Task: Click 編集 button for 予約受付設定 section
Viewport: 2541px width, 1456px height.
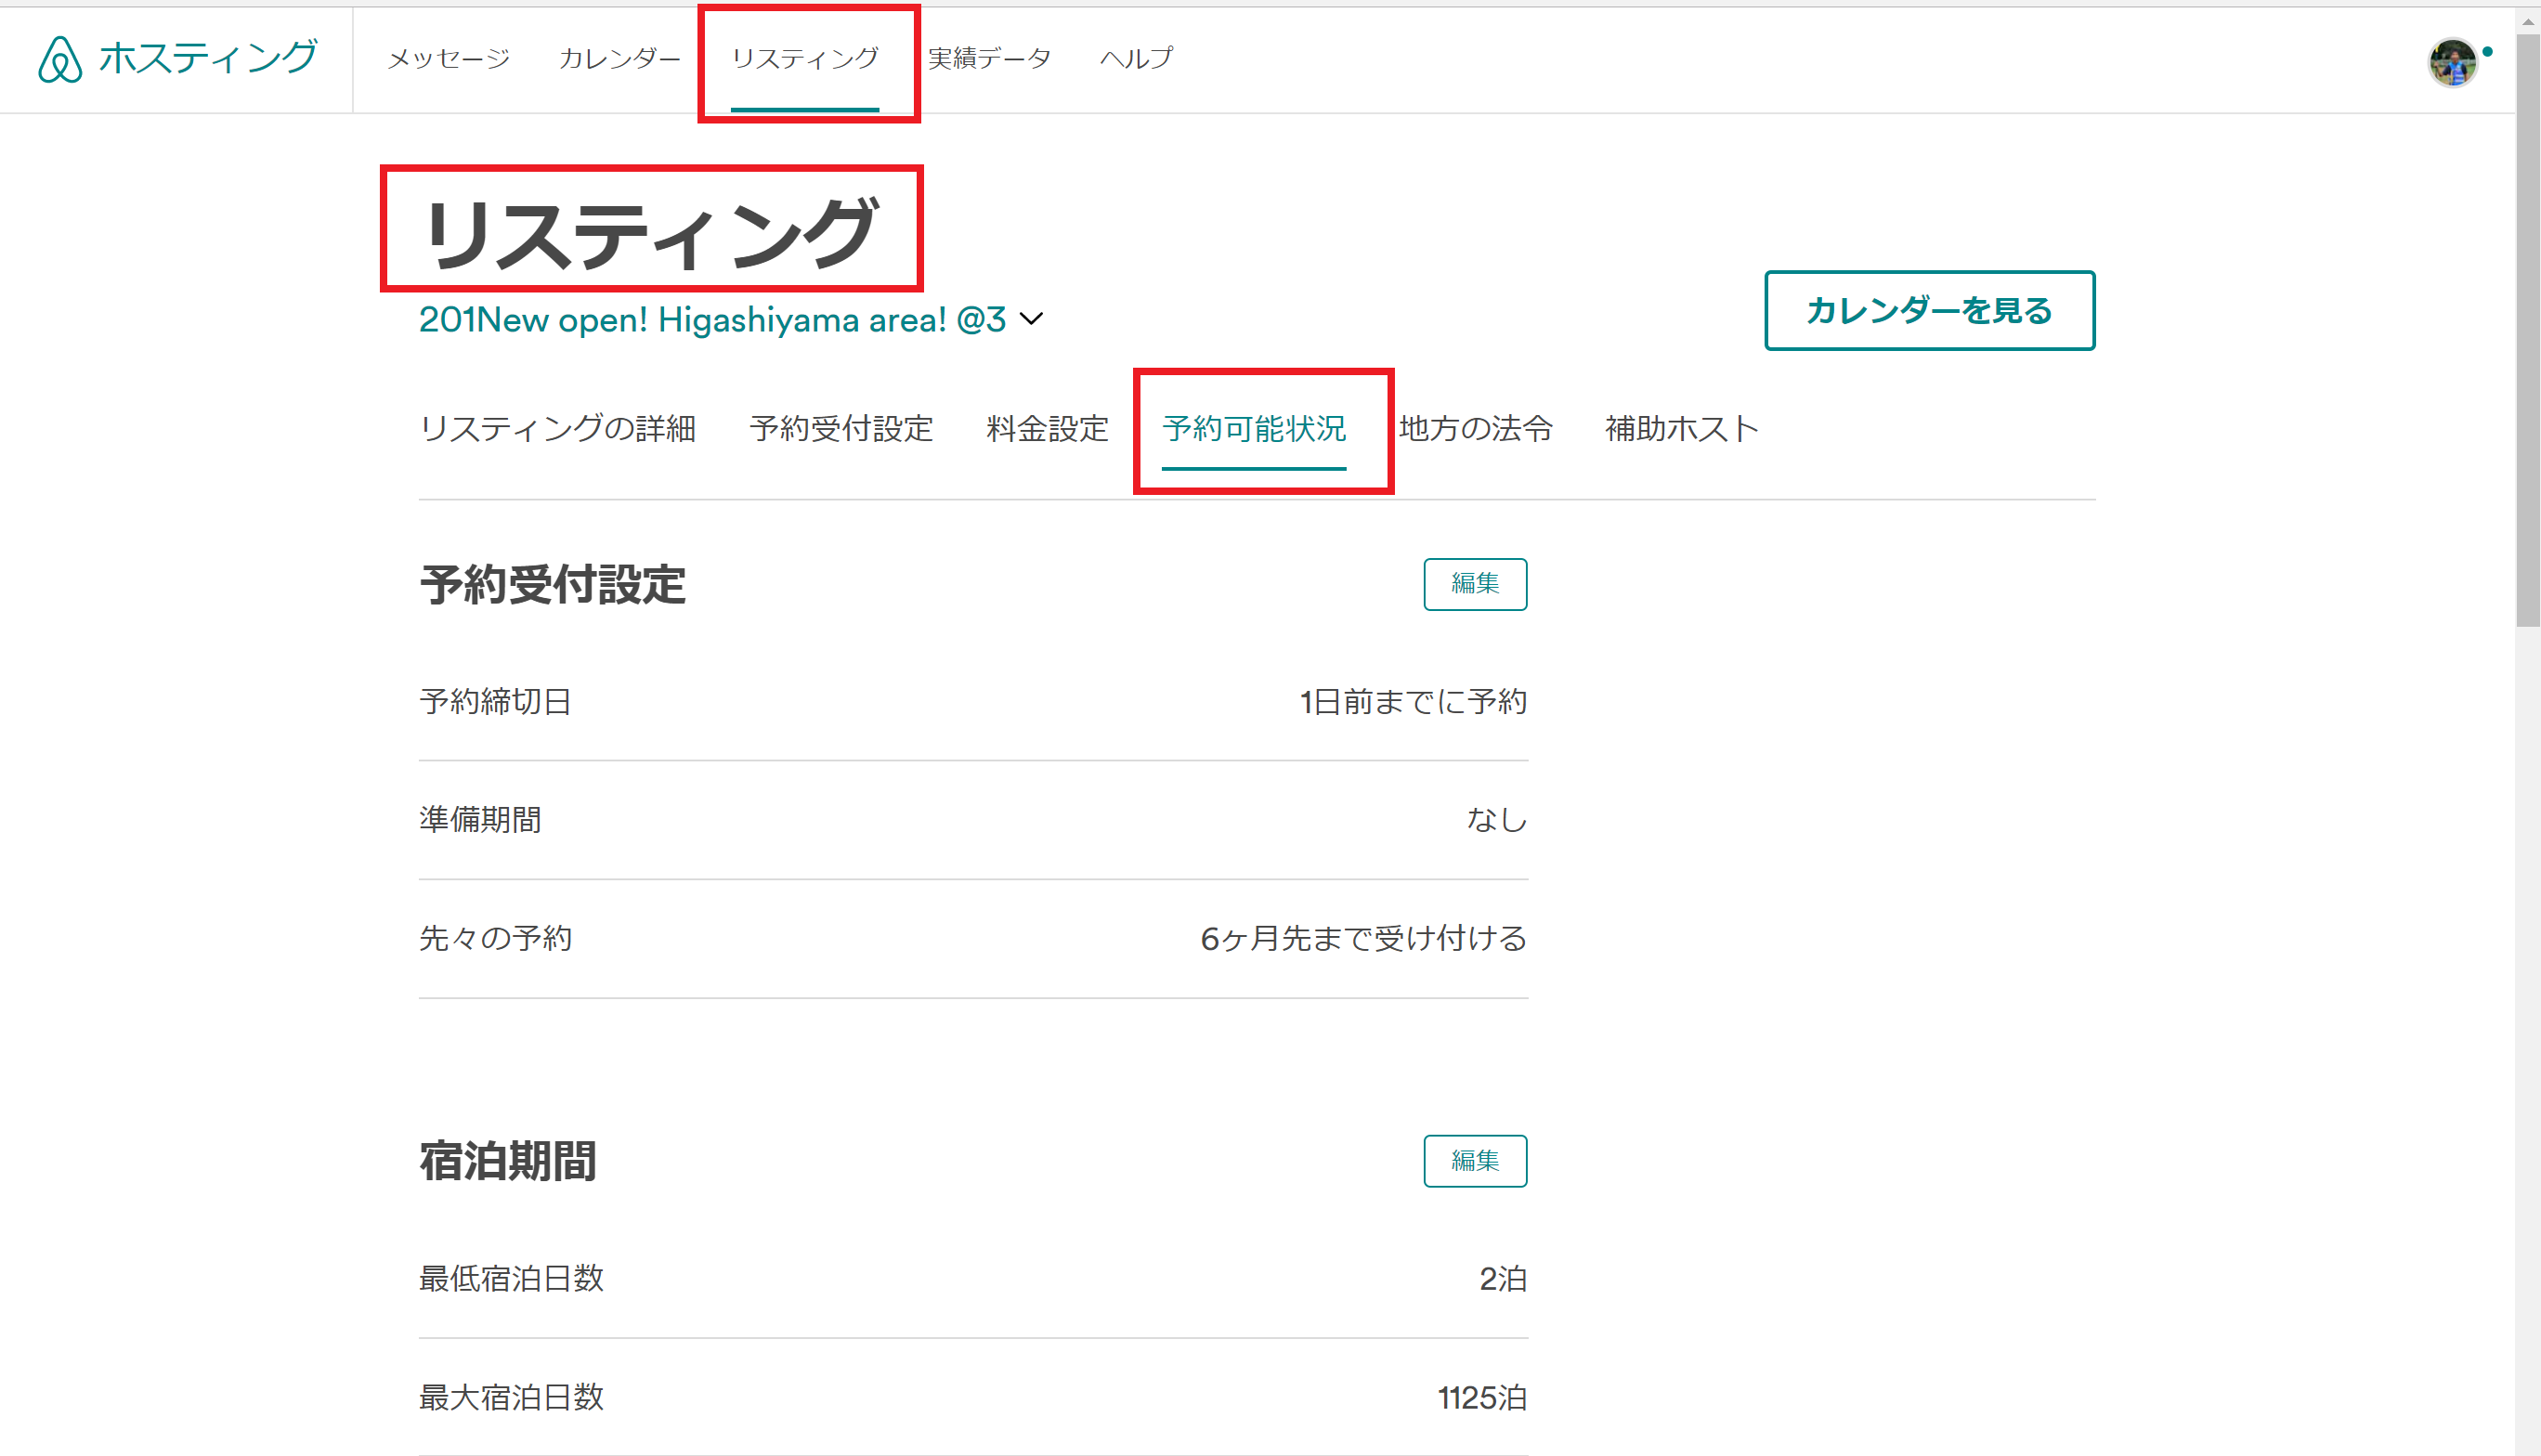Action: coord(1475,584)
